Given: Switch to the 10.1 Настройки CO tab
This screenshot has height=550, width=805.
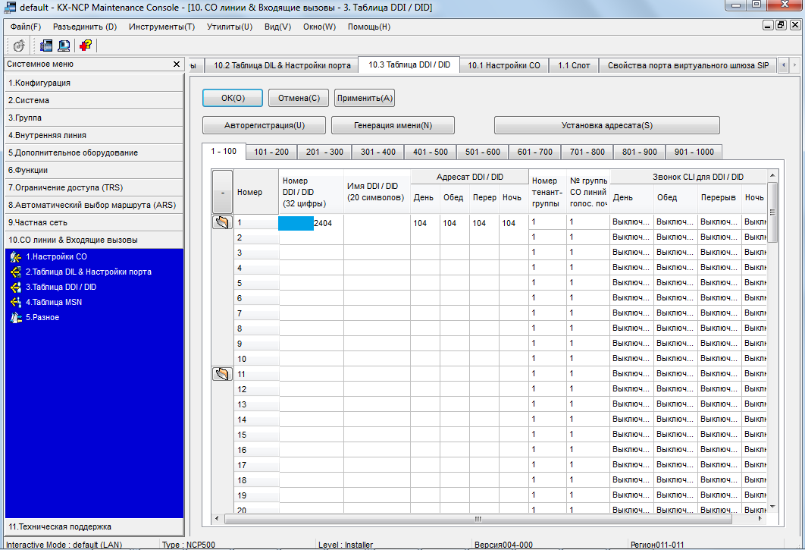Looking at the screenshot, I should pos(503,65).
